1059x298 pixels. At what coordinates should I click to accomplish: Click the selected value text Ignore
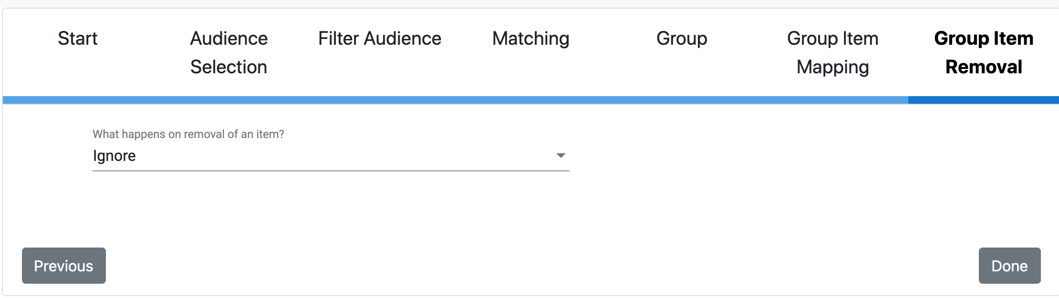pyautogui.click(x=114, y=156)
